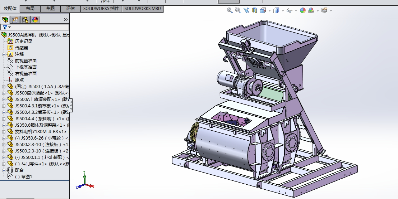Expand the 配合 mates folder

tap(4, 170)
